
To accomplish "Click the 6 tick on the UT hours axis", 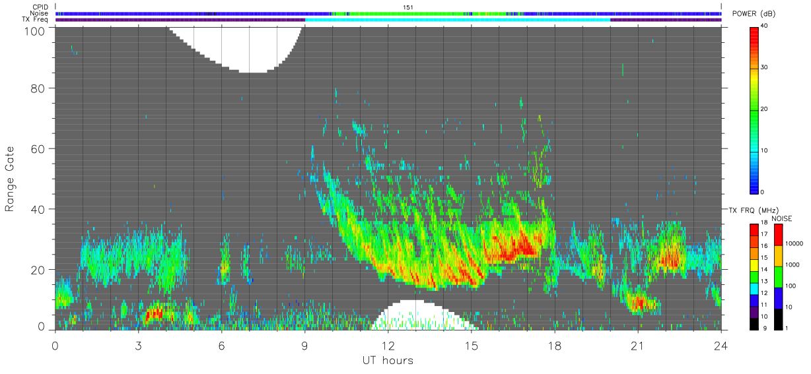I will (x=221, y=345).
